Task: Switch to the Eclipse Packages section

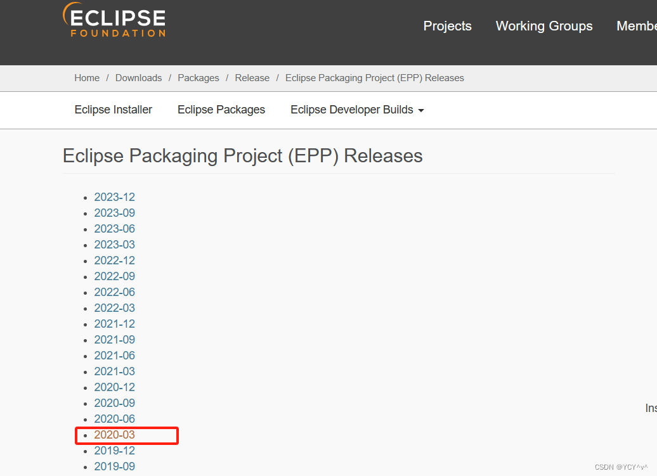Action: (x=221, y=110)
